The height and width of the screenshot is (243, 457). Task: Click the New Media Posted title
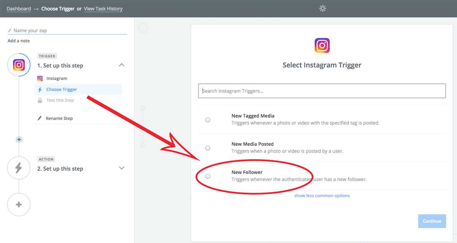coord(253,144)
